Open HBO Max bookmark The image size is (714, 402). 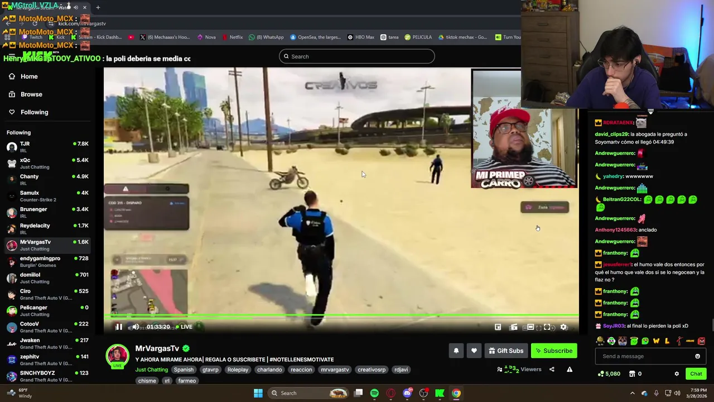click(x=361, y=37)
